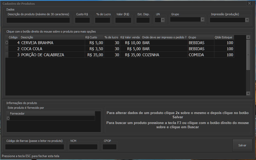Screen dimensions: 256x160
Task: Select the Valor (R$) input box
Action: pyautogui.click(x=123, y=20)
